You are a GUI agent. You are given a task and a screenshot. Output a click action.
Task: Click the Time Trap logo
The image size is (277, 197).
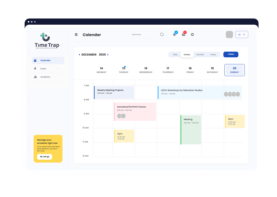point(47,41)
